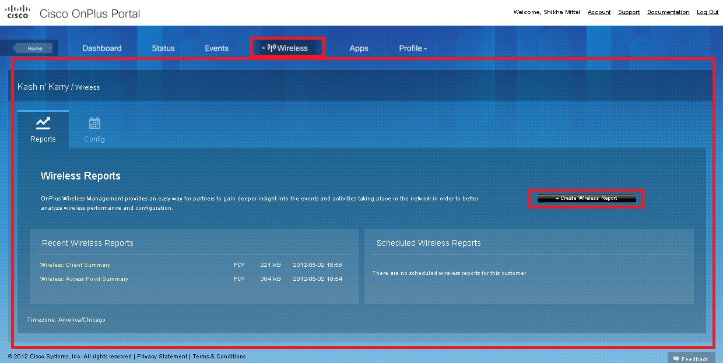Click the 304 KB file size

pos(271,279)
